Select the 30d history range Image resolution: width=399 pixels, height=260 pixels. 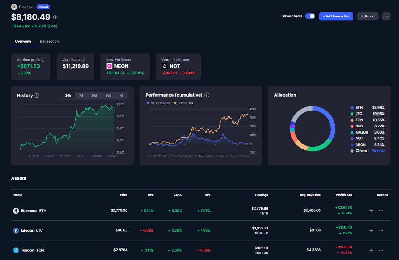(x=94, y=95)
